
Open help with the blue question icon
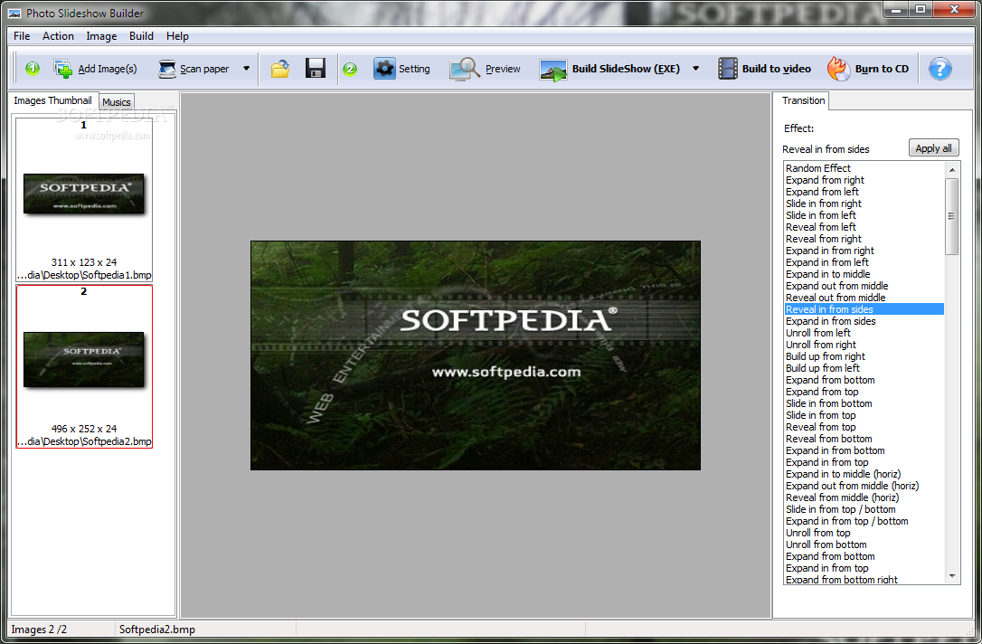click(940, 69)
